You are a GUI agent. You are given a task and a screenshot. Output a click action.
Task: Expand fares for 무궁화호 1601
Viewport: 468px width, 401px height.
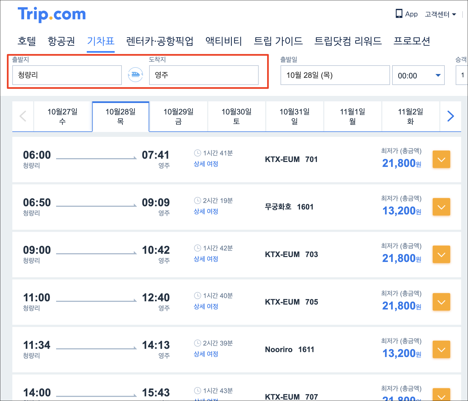tap(441, 207)
